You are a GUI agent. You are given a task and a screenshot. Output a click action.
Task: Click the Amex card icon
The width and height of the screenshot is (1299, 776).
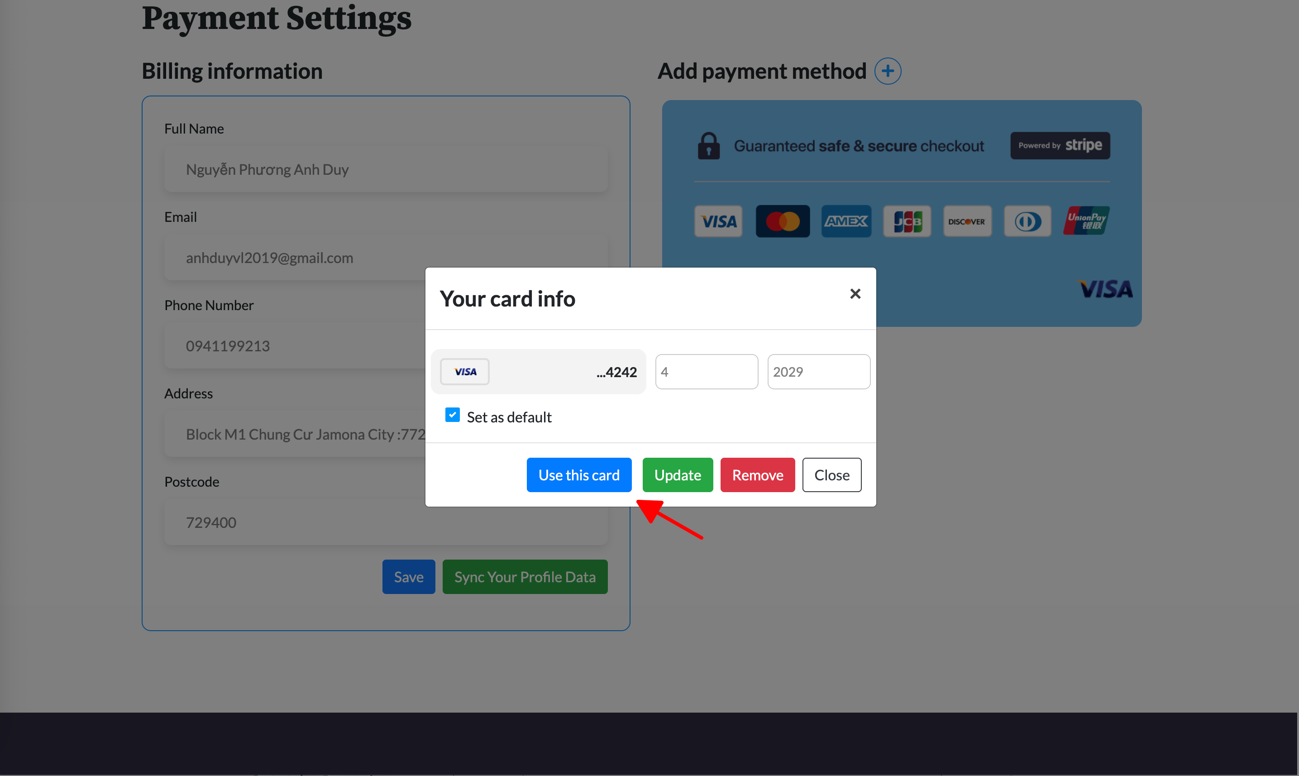coord(846,221)
